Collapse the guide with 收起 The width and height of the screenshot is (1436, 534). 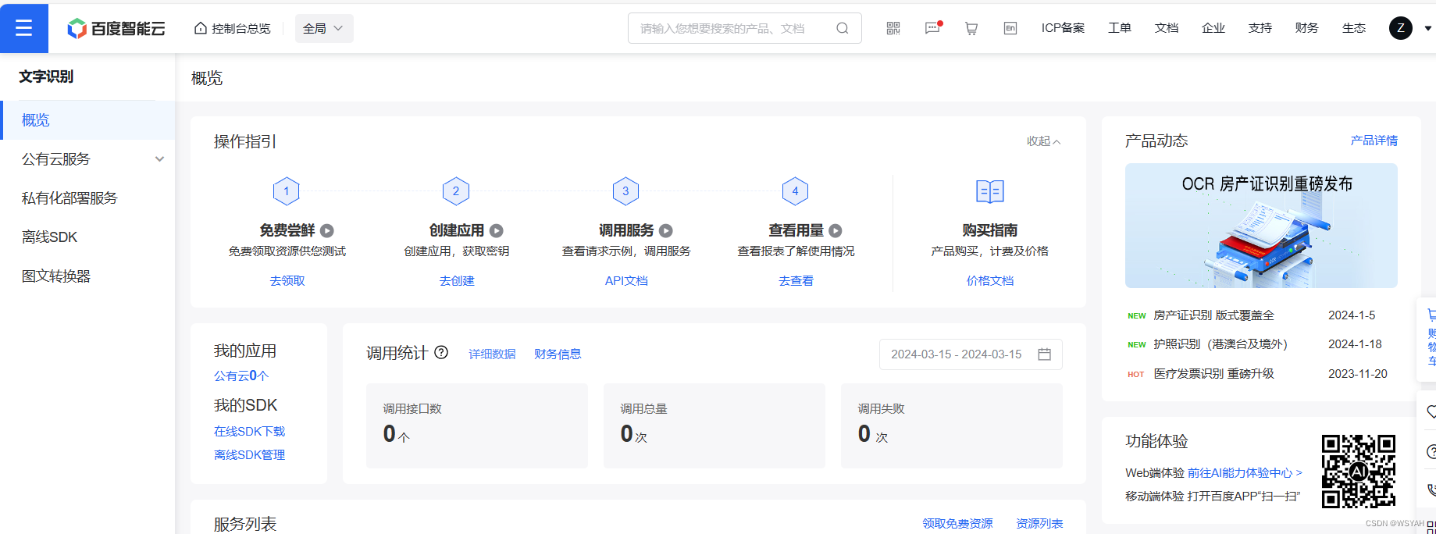1043,141
